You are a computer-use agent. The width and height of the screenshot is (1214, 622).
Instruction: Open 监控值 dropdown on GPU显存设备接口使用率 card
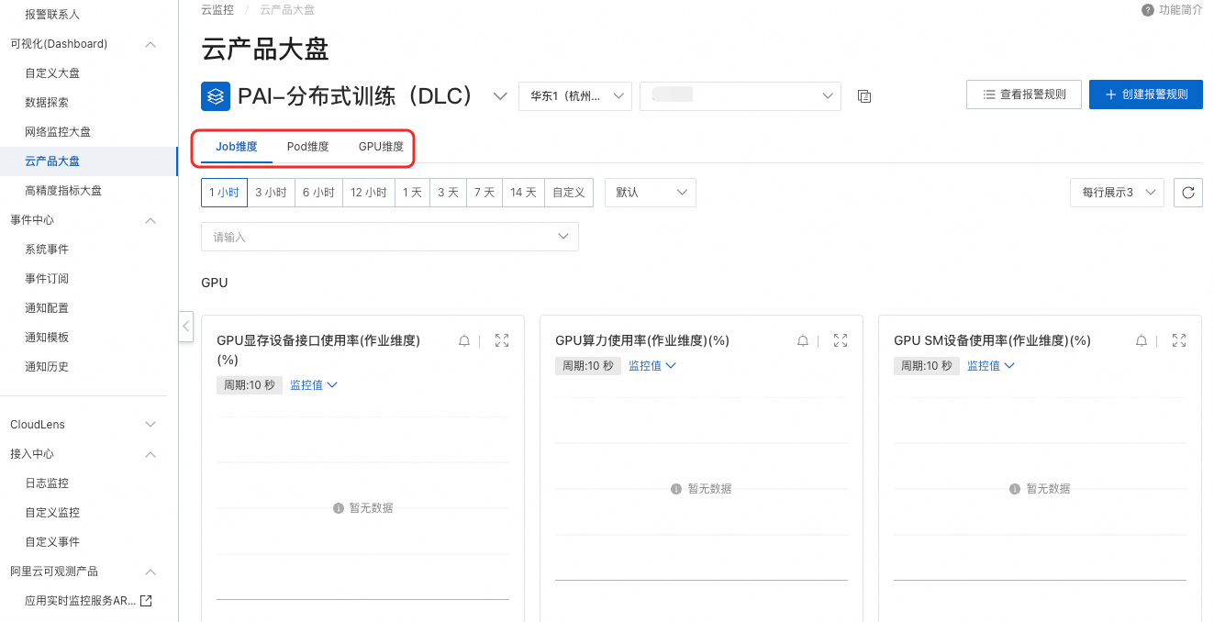tap(314, 384)
